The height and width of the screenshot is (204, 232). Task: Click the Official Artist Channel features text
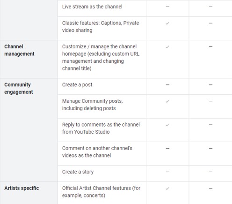point(101,192)
